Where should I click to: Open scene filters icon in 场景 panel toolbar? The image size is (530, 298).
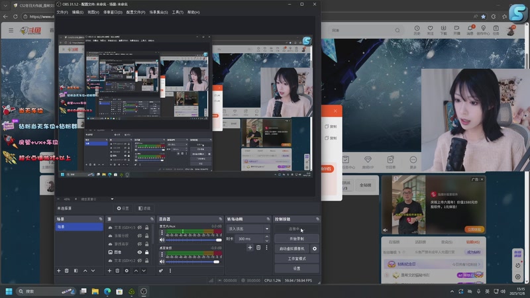point(76,271)
